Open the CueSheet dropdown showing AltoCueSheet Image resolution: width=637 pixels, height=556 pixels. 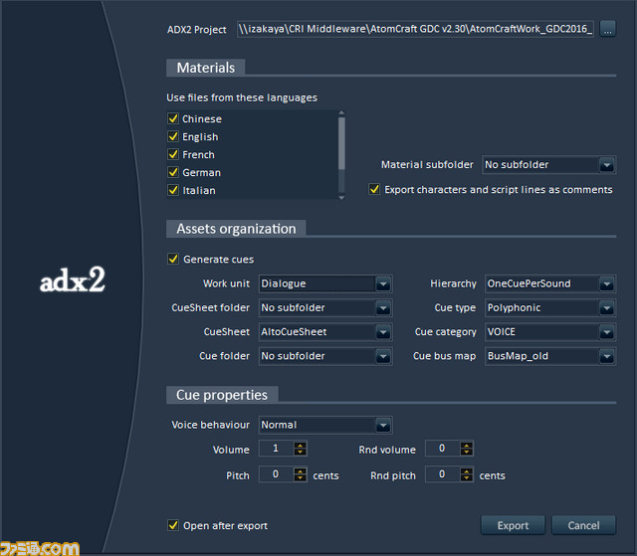pyautogui.click(x=325, y=332)
